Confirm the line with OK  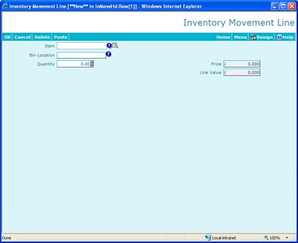pyautogui.click(x=7, y=37)
